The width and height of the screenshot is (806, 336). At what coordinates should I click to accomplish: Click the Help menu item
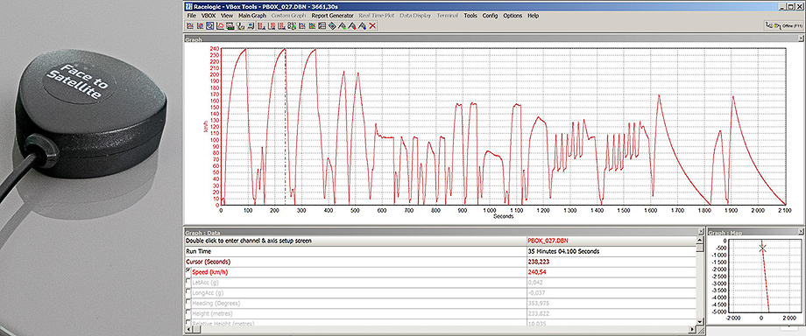click(x=533, y=16)
